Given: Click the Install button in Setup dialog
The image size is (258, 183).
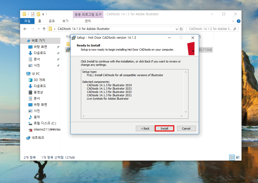Looking at the screenshot, I should click(164, 129).
